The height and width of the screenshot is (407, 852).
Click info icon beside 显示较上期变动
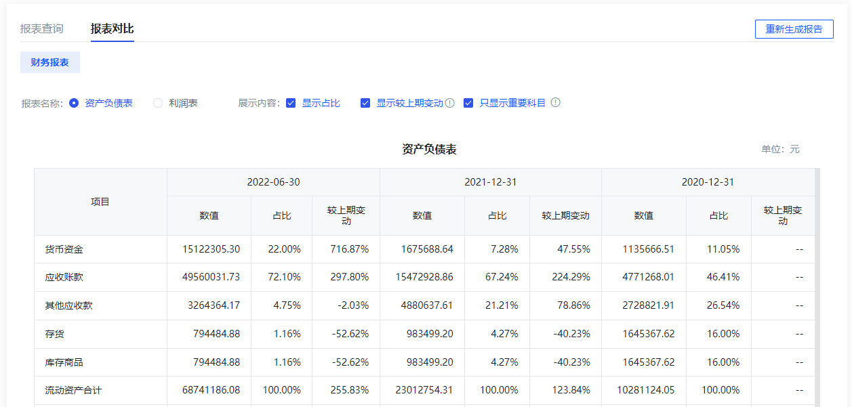tap(449, 103)
